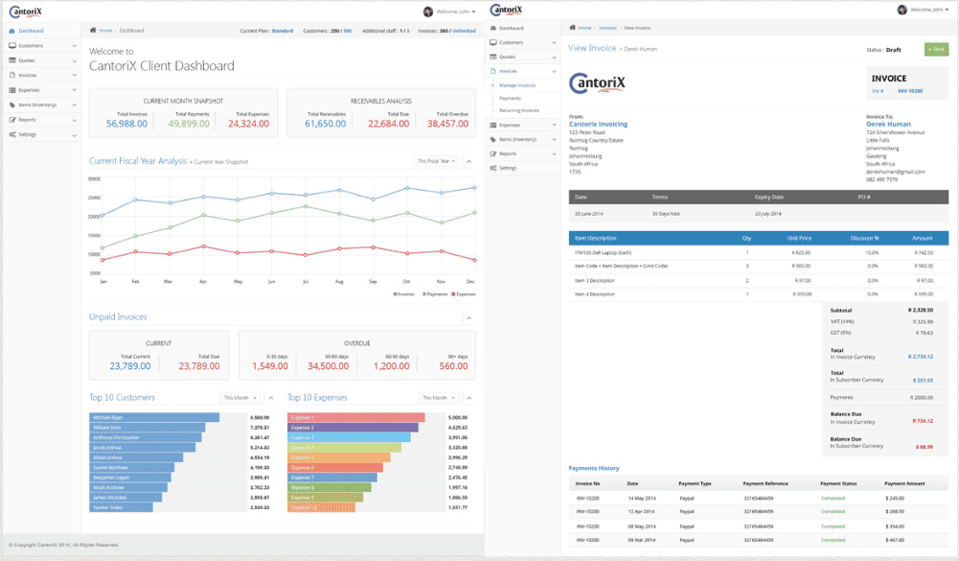Click the Quotes icon in left sidebar
959x561 pixels.
12,60
